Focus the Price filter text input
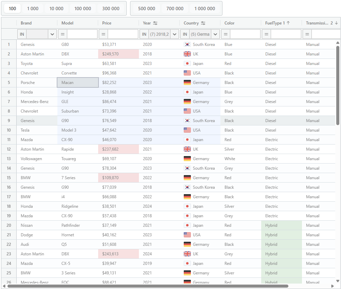The height and width of the screenshot is (289, 341). [123, 34]
